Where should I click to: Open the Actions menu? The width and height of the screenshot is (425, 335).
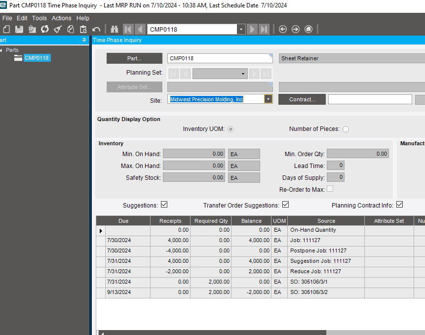point(62,18)
